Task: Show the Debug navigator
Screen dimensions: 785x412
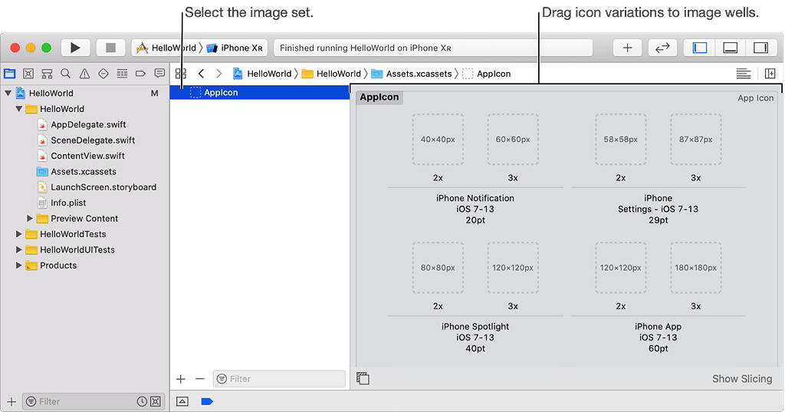Action: (122, 74)
